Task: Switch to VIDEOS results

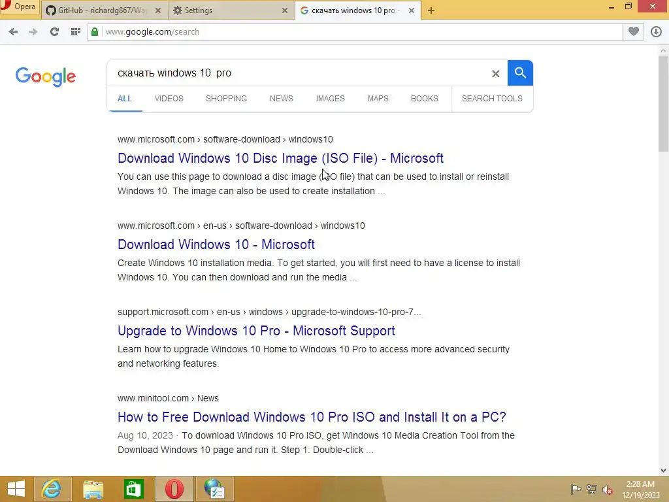Action: click(x=169, y=99)
